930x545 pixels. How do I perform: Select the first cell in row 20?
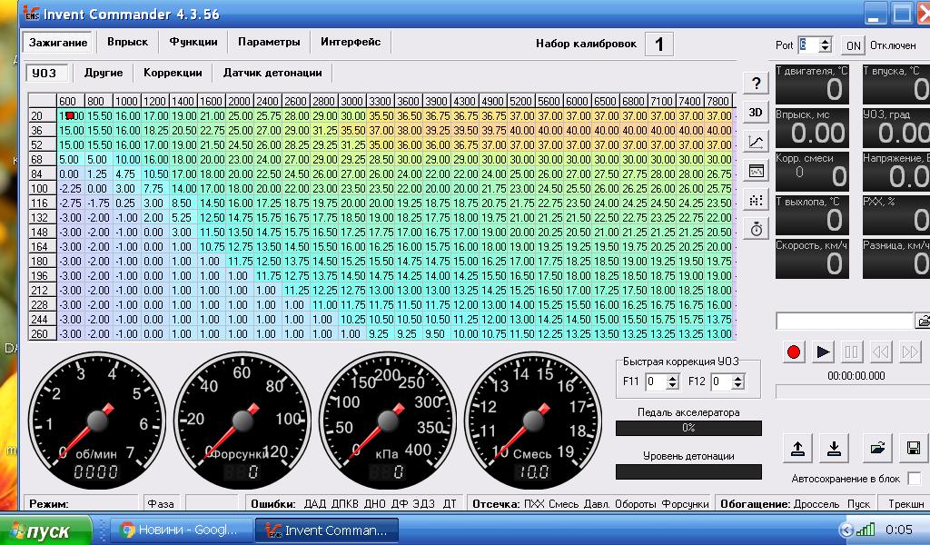pyautogui.click(x=71, y=115)
